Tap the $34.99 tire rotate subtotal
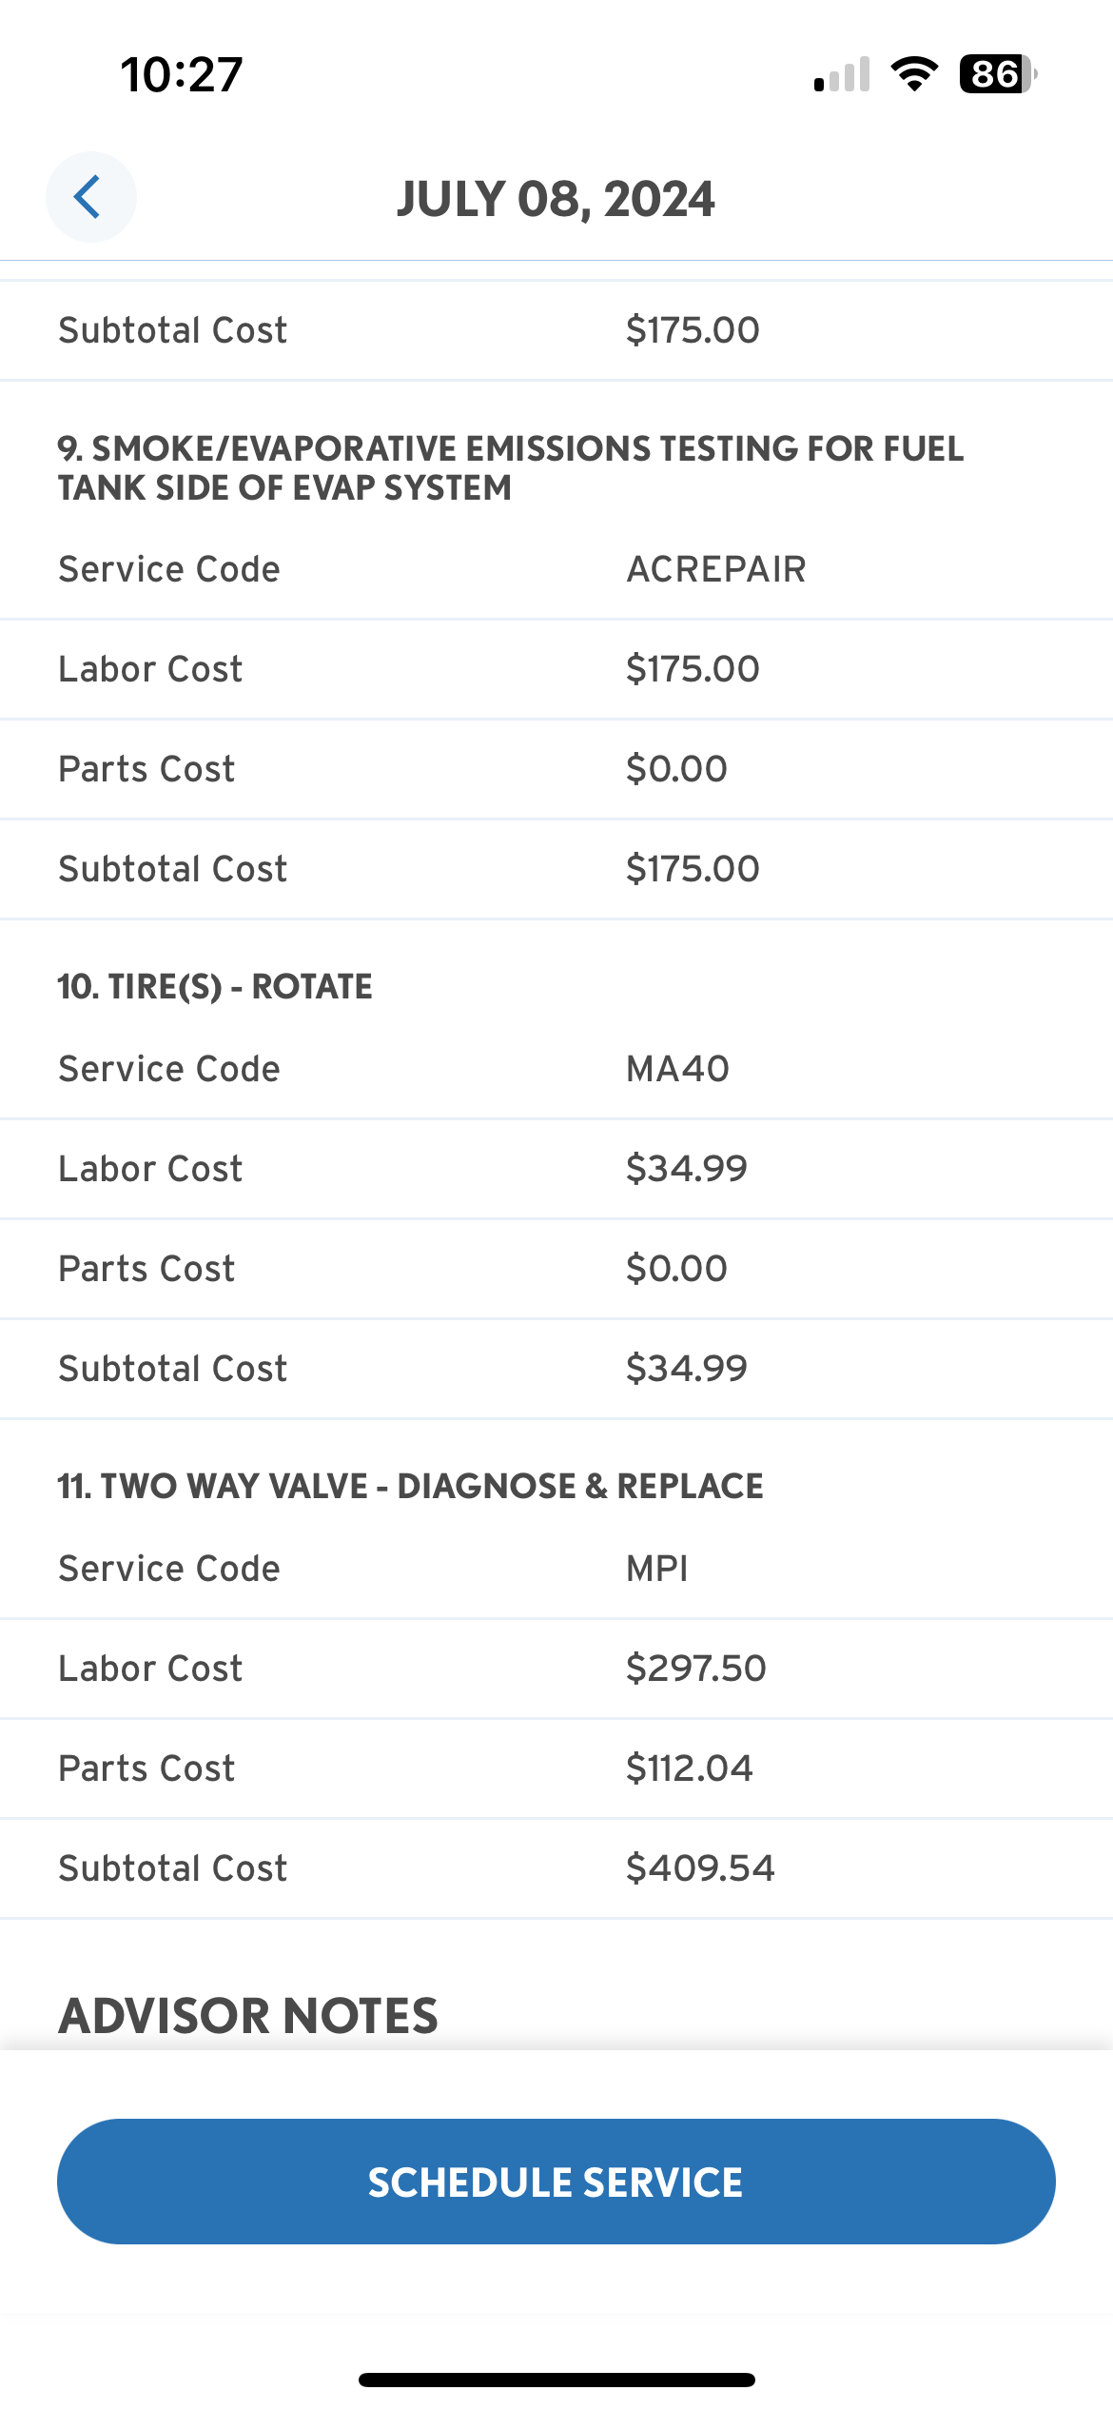 686,1369
